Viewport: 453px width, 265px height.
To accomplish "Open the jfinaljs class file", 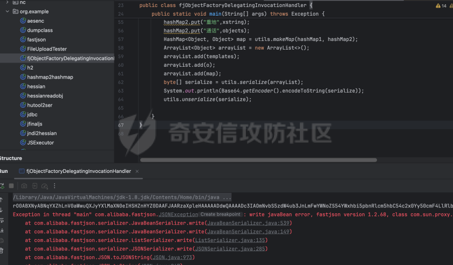I will pyautogui.click(x=35, y=124).
